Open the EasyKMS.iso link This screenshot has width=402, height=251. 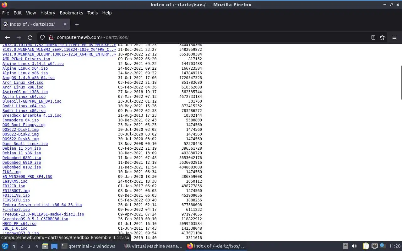(x=15, y=181)
